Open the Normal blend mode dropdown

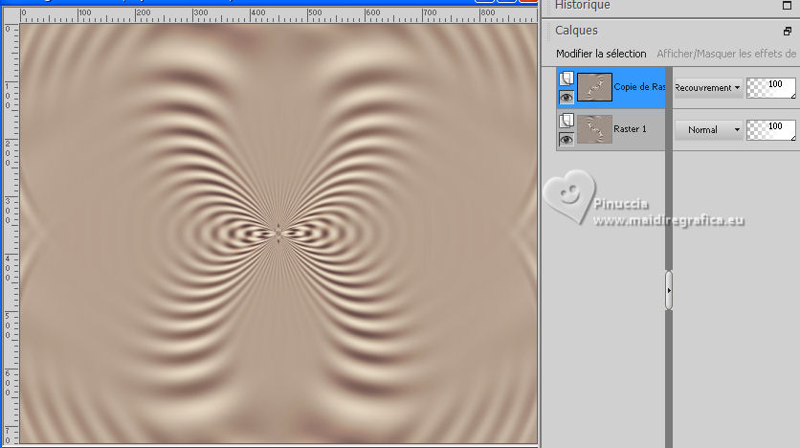click(709, 129)
